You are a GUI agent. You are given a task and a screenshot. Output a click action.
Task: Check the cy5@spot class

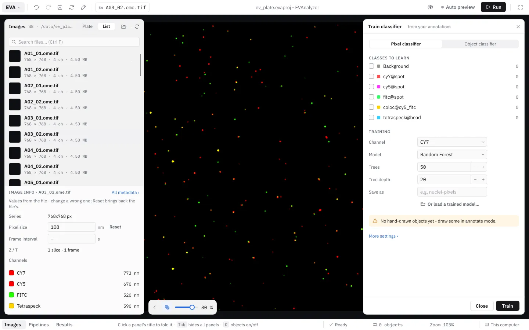pyautogui.click(x=371, y=87)
